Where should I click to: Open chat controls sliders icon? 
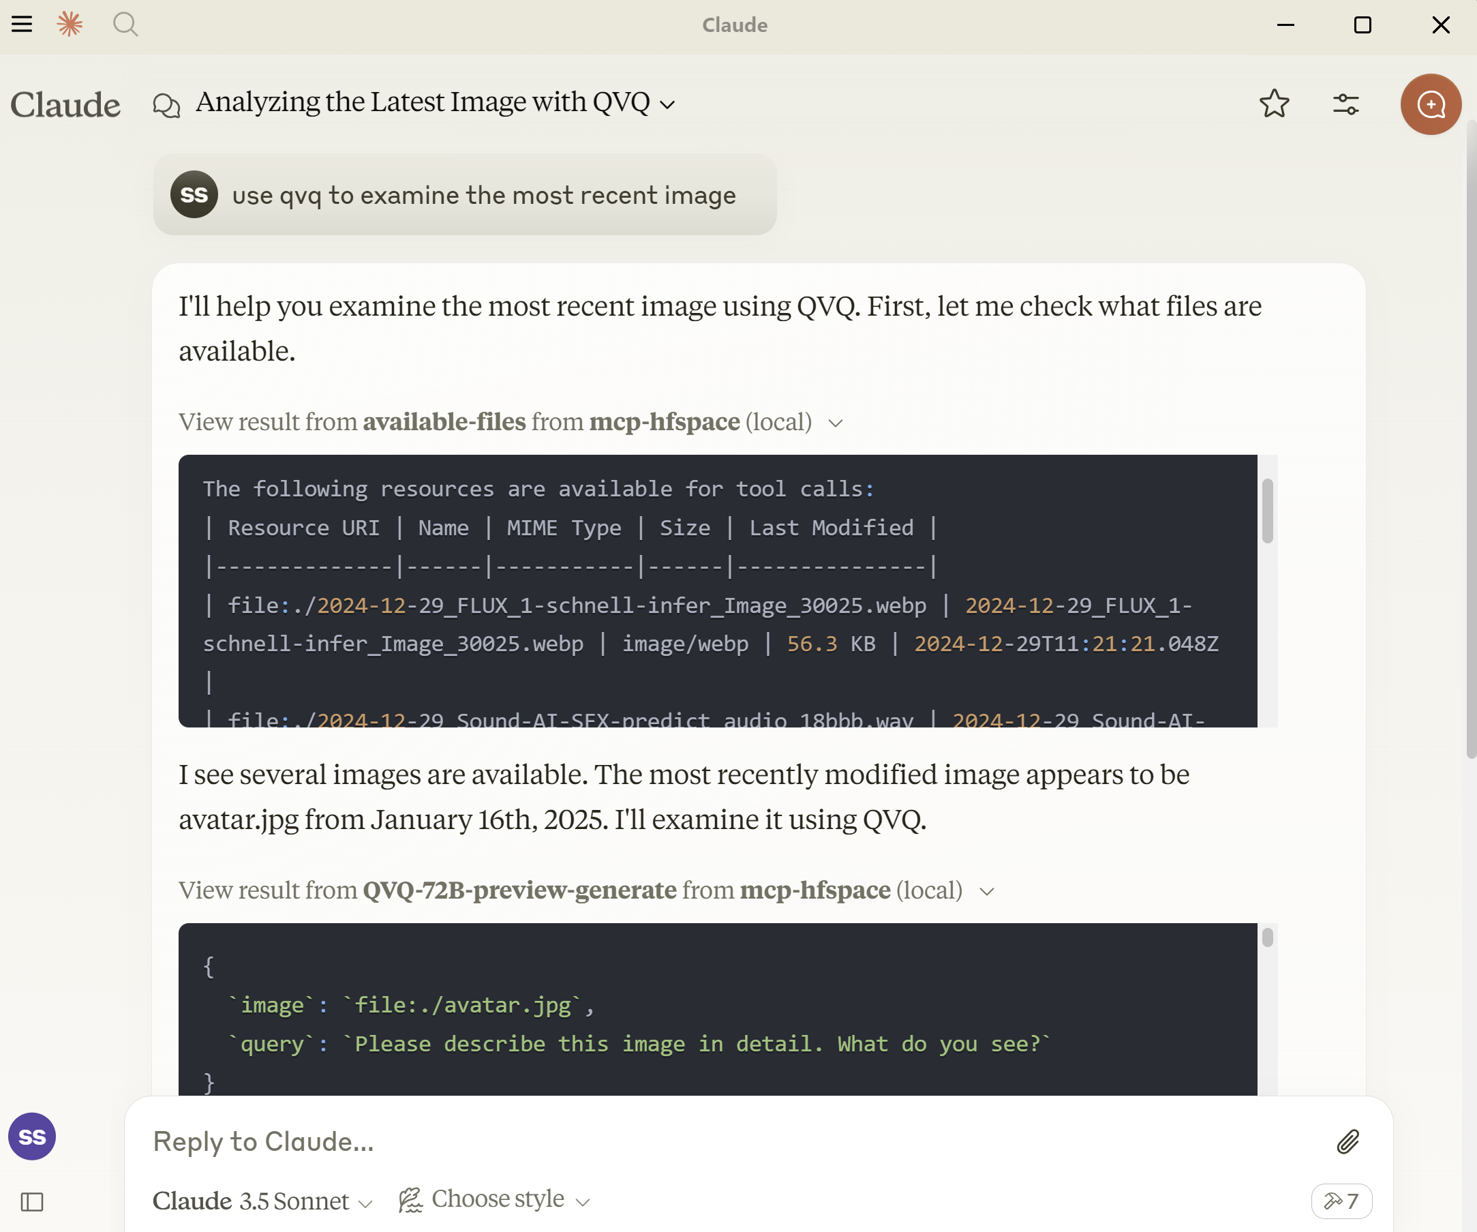[1345, 104]
